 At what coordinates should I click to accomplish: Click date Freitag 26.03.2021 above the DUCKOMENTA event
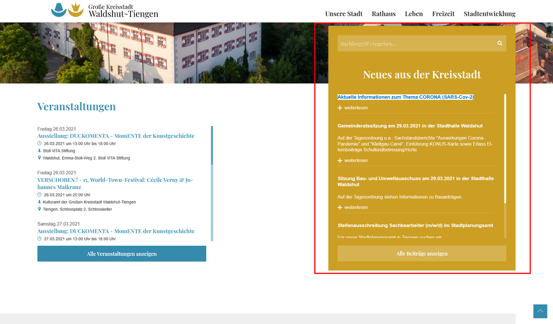click(x=57, y=129)
